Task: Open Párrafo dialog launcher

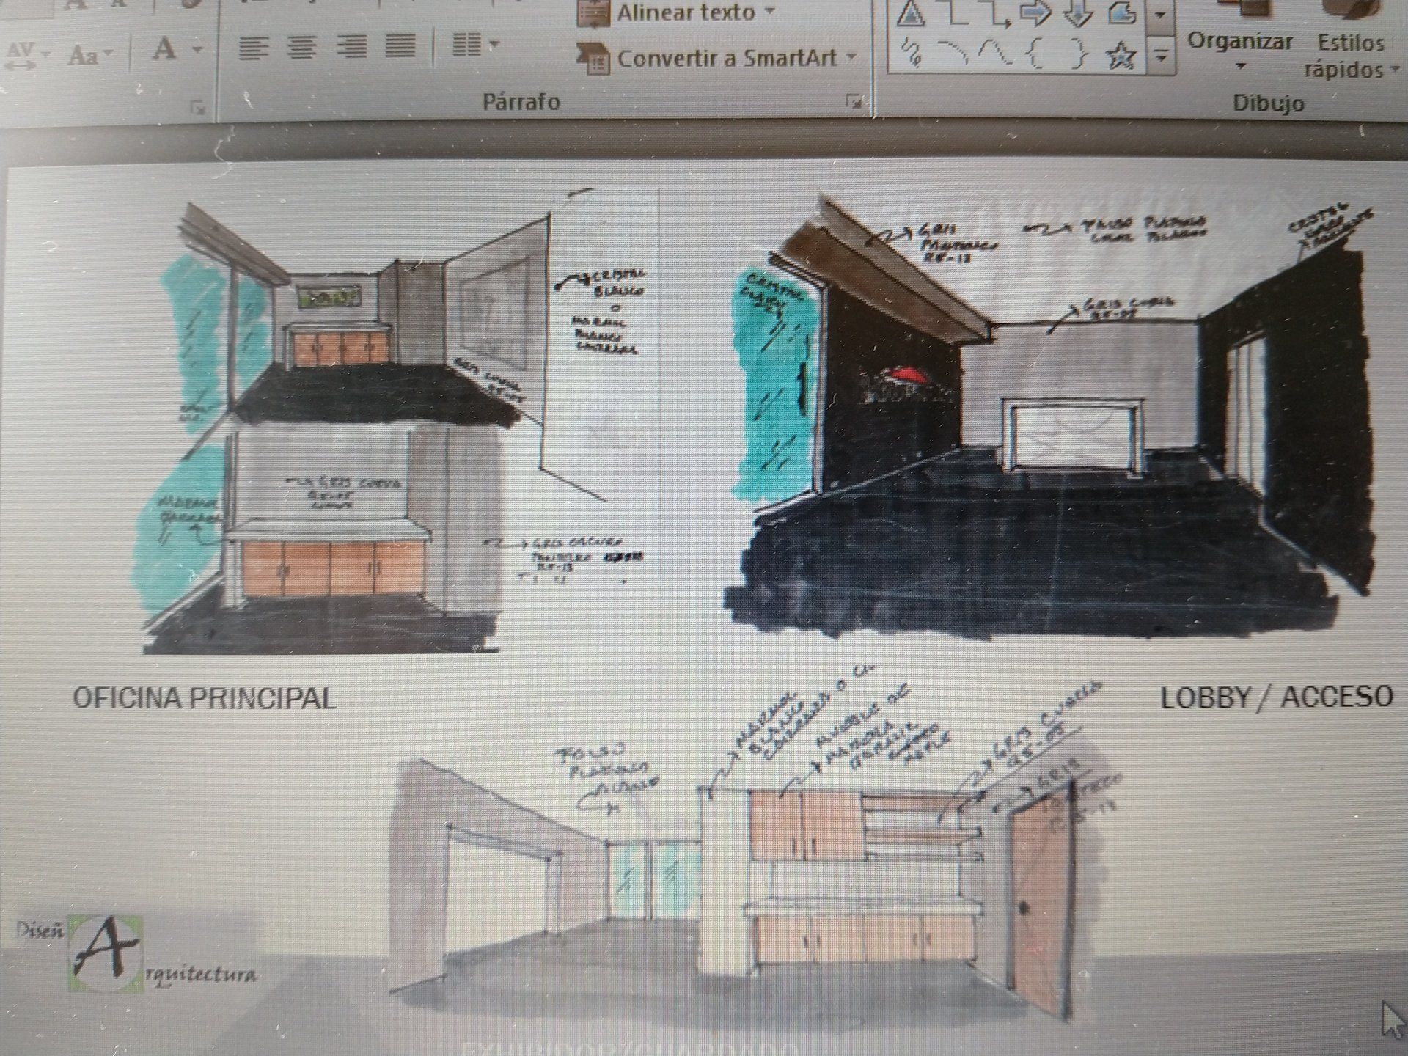Action: coord(854,101)
